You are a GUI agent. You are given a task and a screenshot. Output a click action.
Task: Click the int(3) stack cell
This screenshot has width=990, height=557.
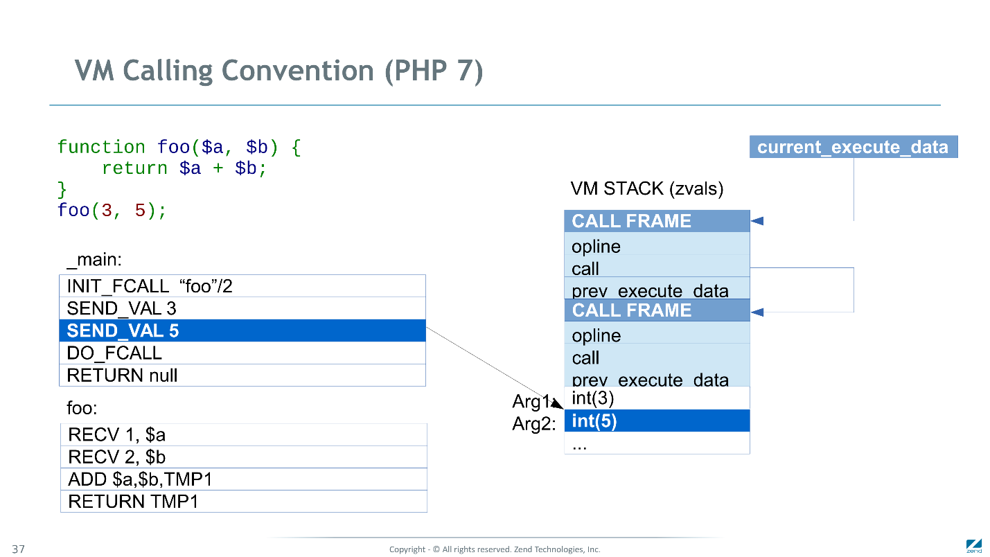[x=657, y=398]
